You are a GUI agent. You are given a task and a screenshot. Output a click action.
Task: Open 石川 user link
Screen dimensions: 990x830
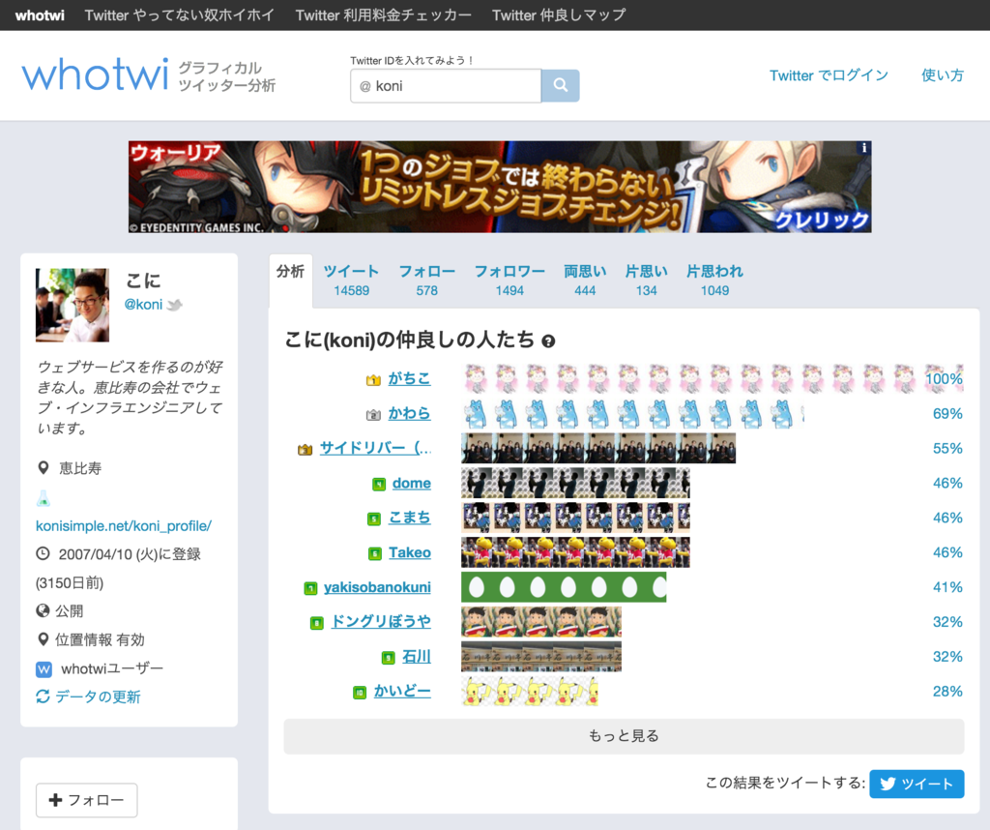[417, 657]
